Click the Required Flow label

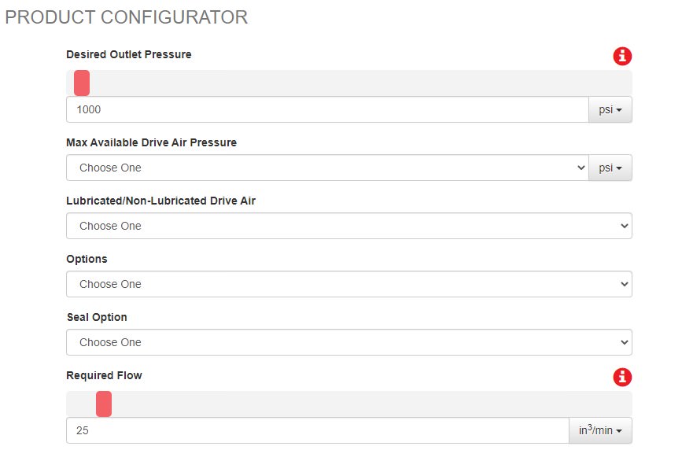tap(104, 376)
